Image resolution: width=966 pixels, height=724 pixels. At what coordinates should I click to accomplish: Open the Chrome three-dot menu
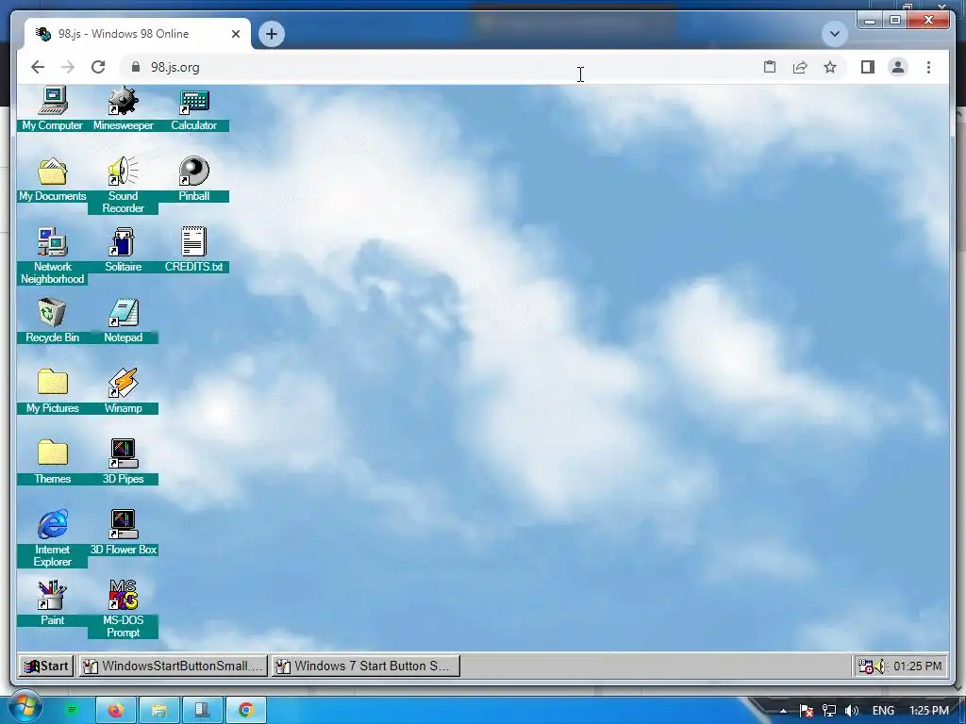click(x=928, y=67)
